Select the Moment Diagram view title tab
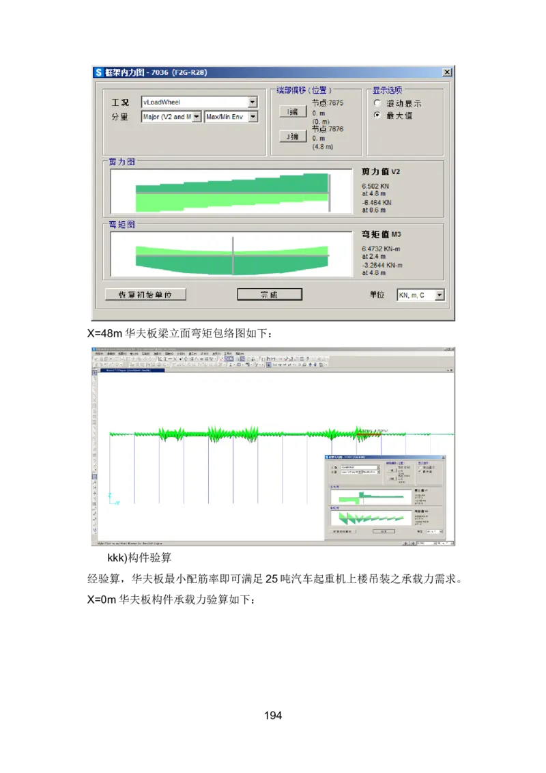The width and height of the screenshot is (546, 773). tap(130, 371)
